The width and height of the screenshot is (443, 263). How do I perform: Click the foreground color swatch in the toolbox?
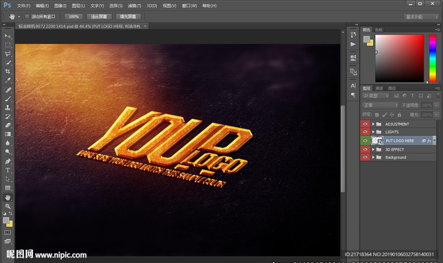[6, 220]
